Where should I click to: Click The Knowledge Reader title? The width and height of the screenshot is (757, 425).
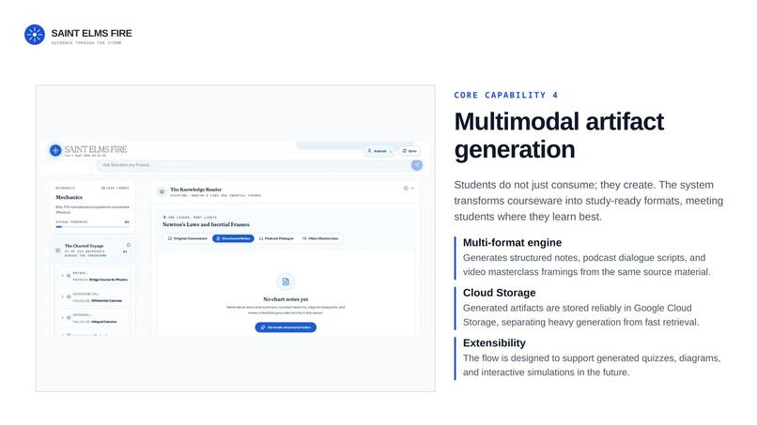coord(196,190)
